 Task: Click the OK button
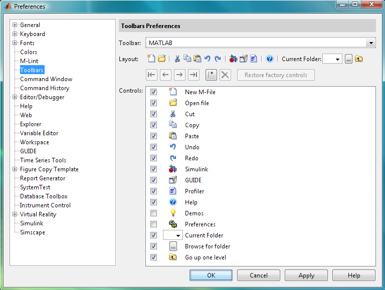pyautogui.click(x=211, y=275)
